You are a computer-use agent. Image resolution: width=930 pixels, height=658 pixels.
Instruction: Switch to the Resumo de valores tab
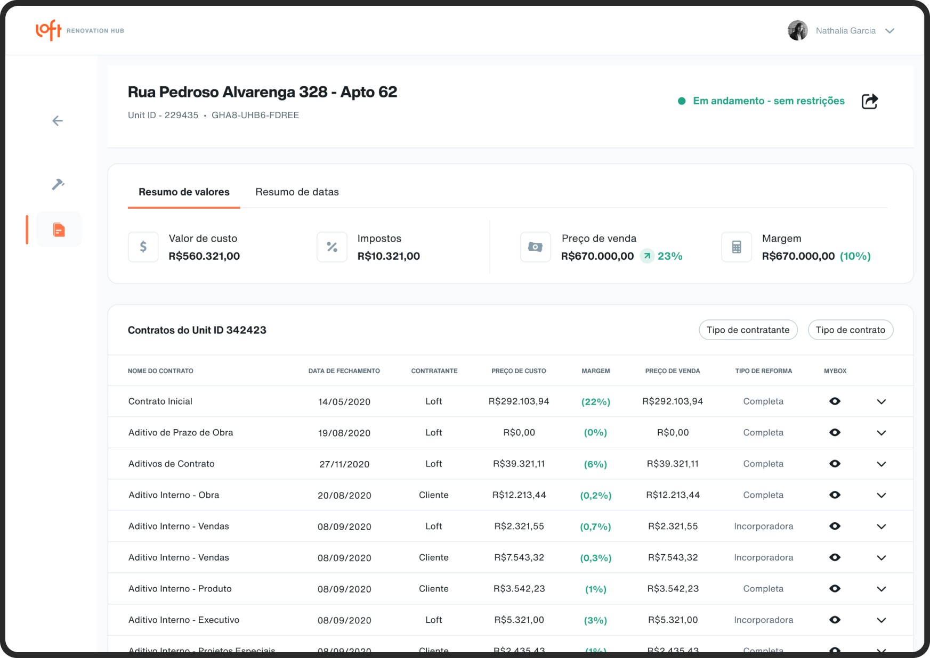click(x=184, y=192)
